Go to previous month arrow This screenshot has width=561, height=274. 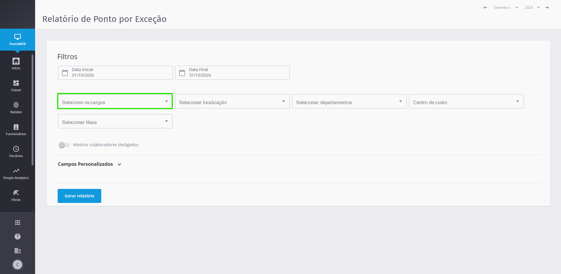point(485,7)
